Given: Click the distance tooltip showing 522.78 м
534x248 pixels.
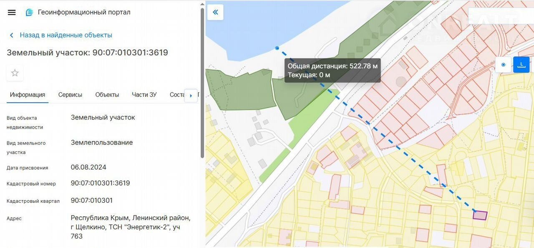Looking at the screenshot, I should click(332, 70).
